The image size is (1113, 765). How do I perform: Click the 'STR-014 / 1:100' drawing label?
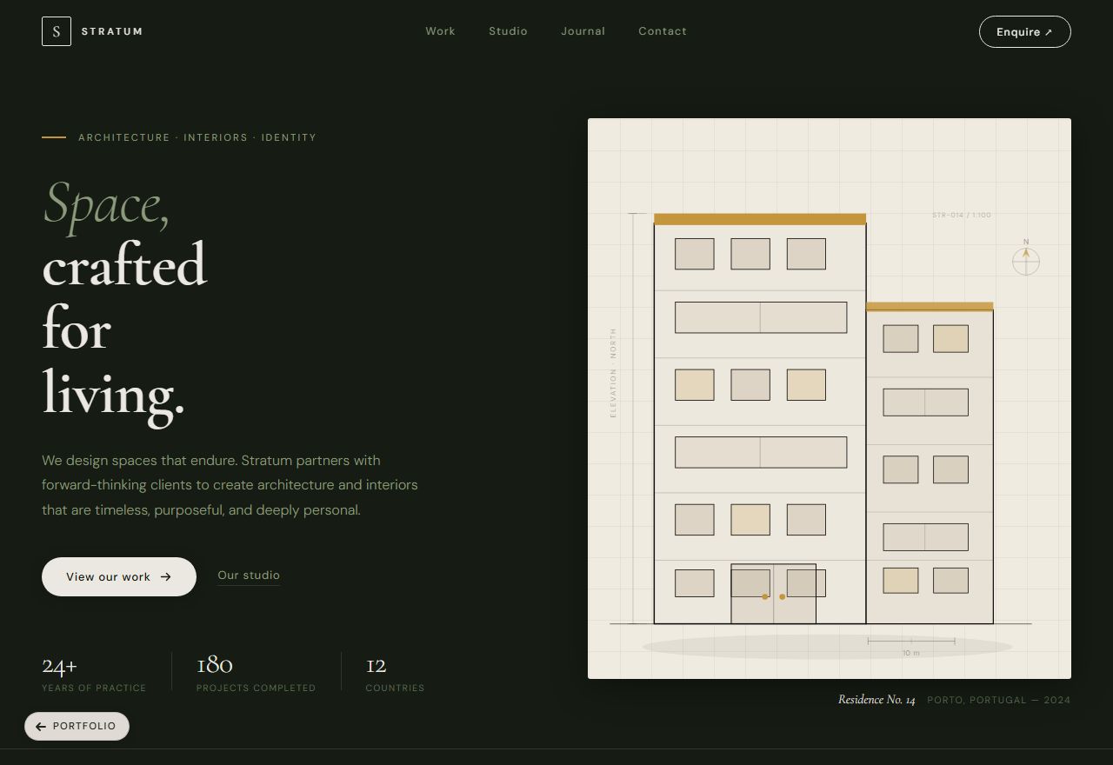pos(962,215)
